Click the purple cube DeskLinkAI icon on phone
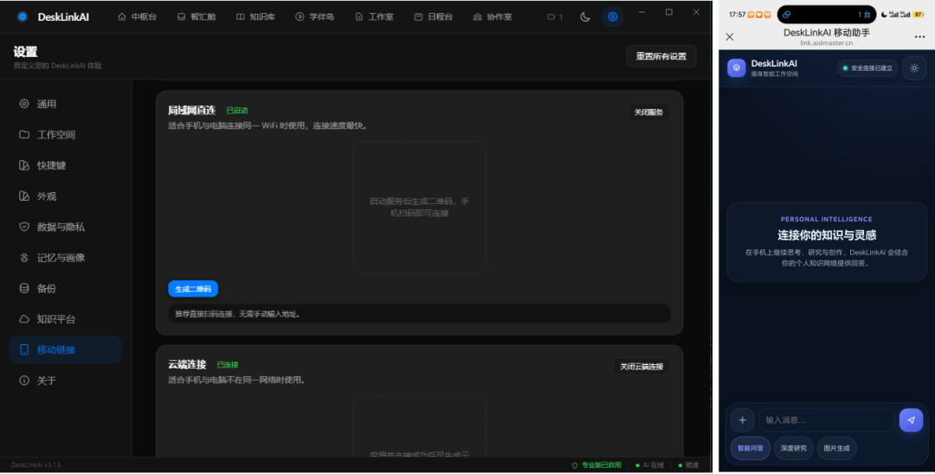This screenshot has width=935, height=474. point(737,67)
